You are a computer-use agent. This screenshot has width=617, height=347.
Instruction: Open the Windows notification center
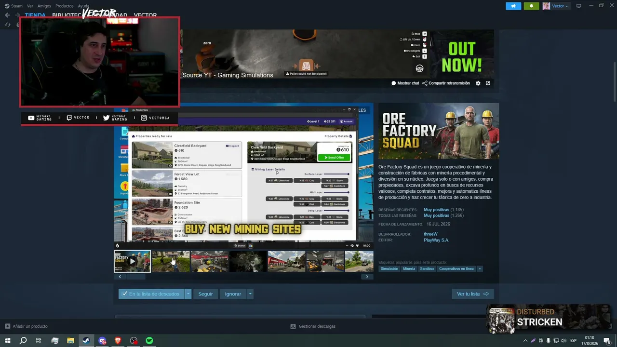607,341
